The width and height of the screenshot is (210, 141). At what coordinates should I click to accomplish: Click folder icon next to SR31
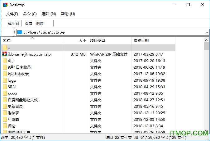click(x=5, y=87)
